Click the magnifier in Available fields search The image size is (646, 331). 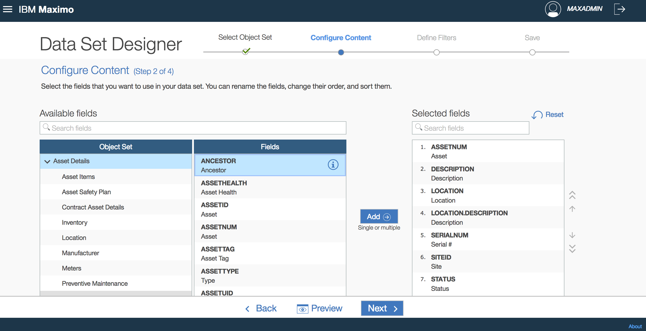(46, 127)
